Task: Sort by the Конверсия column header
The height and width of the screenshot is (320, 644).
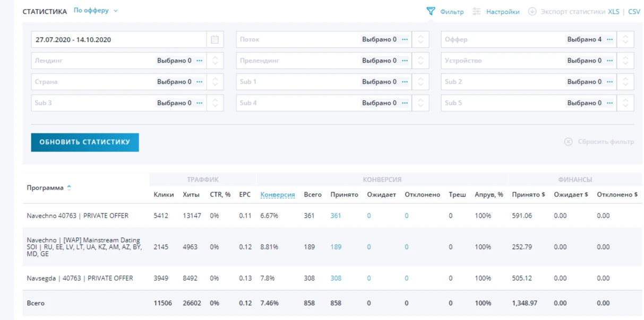Action: tap(278, 194)
